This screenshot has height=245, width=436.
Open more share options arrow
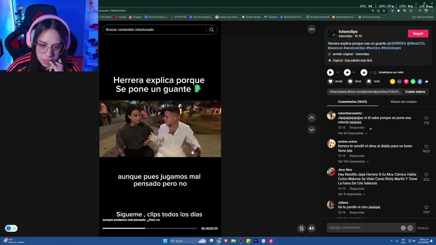pos(426,82)
